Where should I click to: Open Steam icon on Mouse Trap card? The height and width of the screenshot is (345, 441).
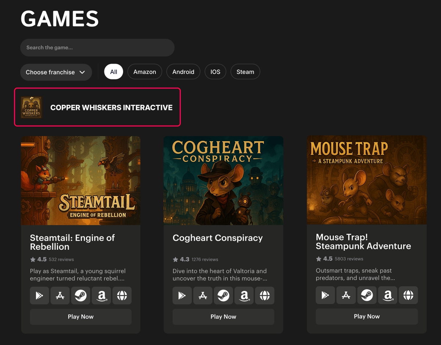point(367,295)
